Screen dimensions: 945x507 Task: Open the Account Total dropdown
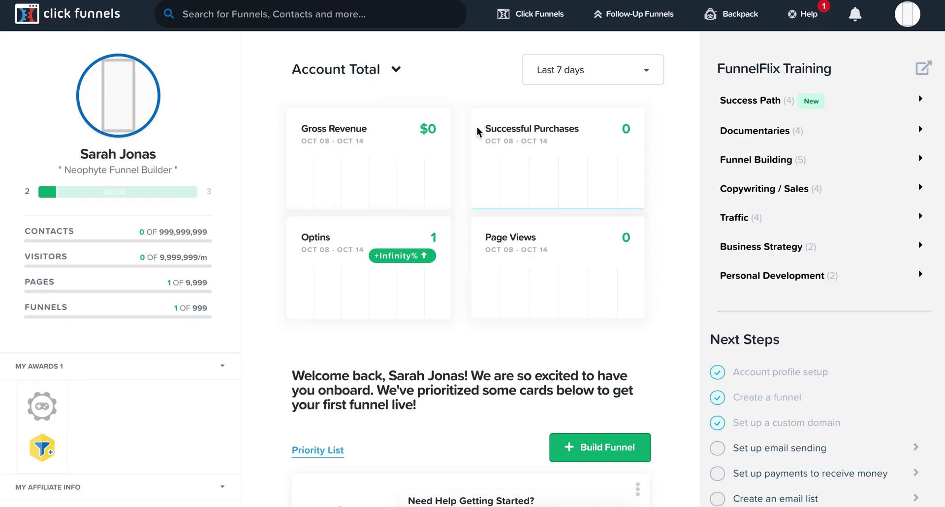pos(346,69)
